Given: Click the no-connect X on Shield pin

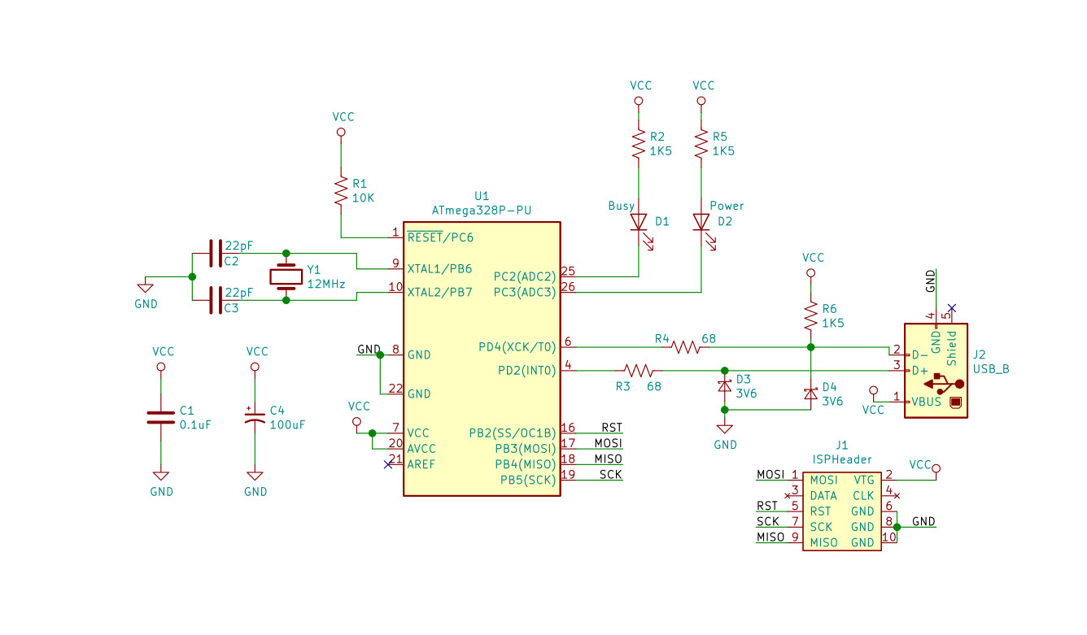Looking at the screenshot, I should click(952, 307).
